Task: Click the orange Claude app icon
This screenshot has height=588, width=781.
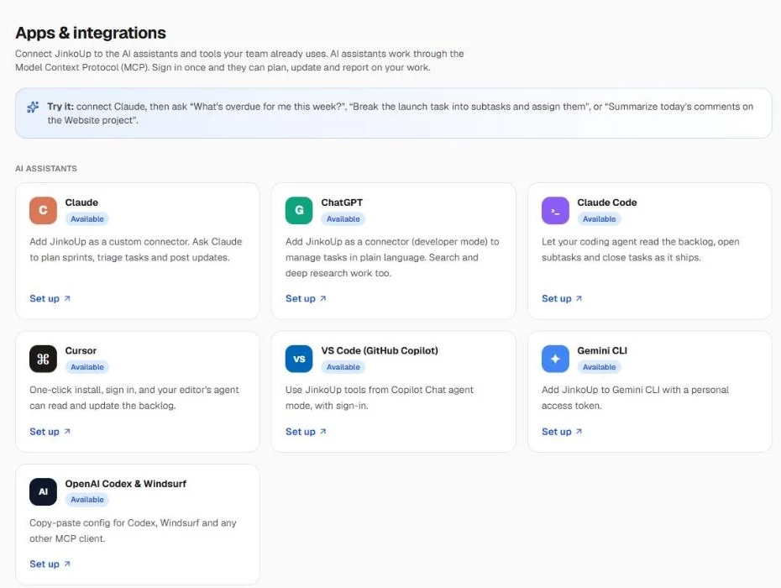Action: point(43,210)
